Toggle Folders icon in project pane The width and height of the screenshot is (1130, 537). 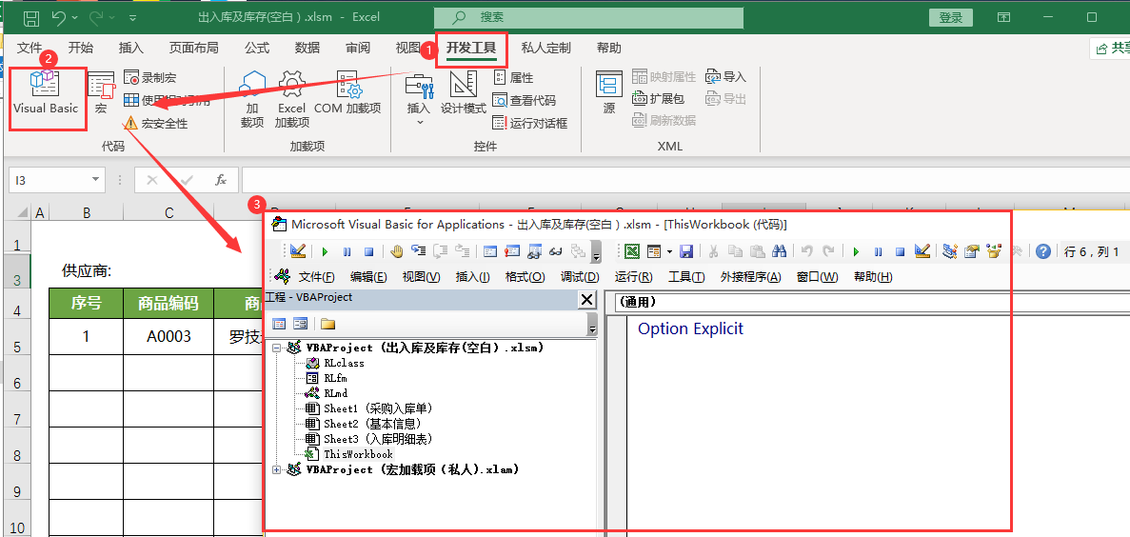click(328, 324)
